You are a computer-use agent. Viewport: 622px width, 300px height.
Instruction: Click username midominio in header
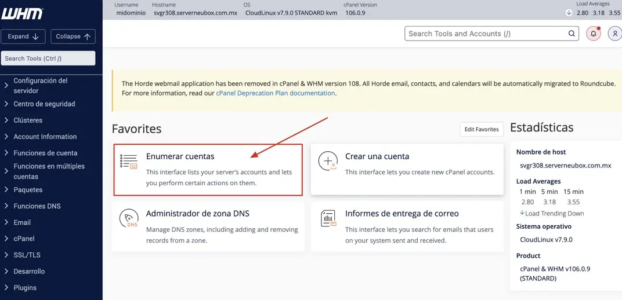tap(131, 13)
